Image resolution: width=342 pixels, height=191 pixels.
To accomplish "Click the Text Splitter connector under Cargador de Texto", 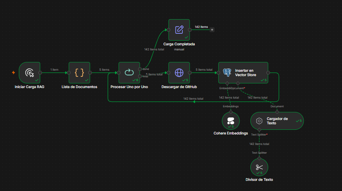I will tap(259, 130).
